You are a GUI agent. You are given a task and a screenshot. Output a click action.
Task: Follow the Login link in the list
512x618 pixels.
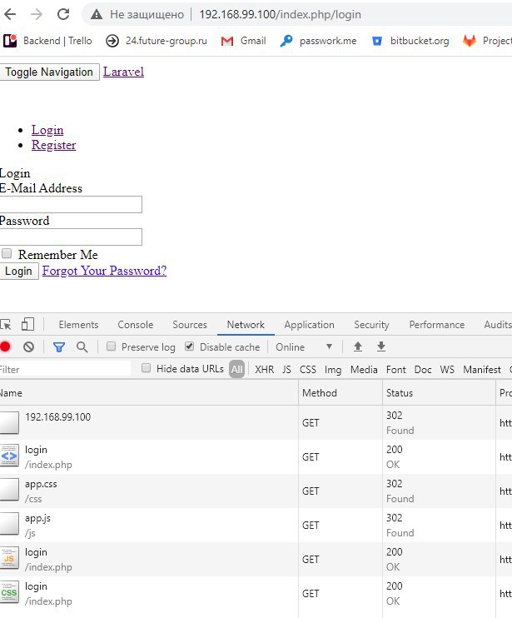47,130
